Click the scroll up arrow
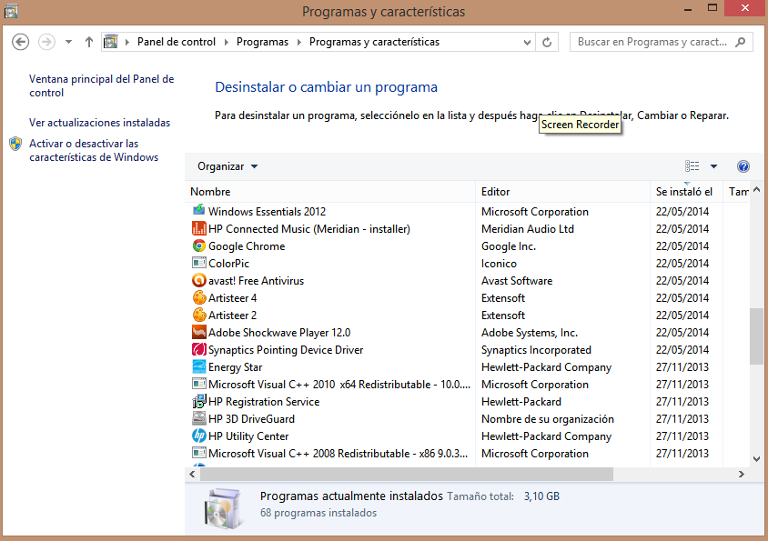Screen dimensions: 768x541 click(x=757, y=189)
